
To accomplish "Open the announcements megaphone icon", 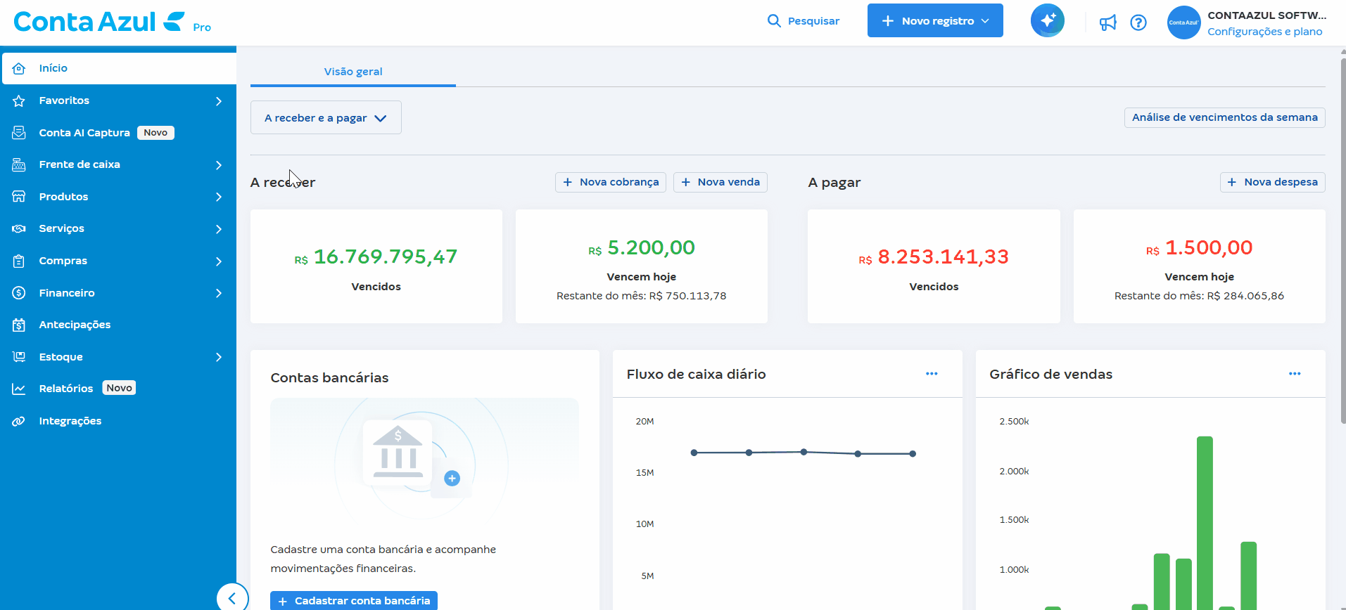I will (x=1108, y=22).
